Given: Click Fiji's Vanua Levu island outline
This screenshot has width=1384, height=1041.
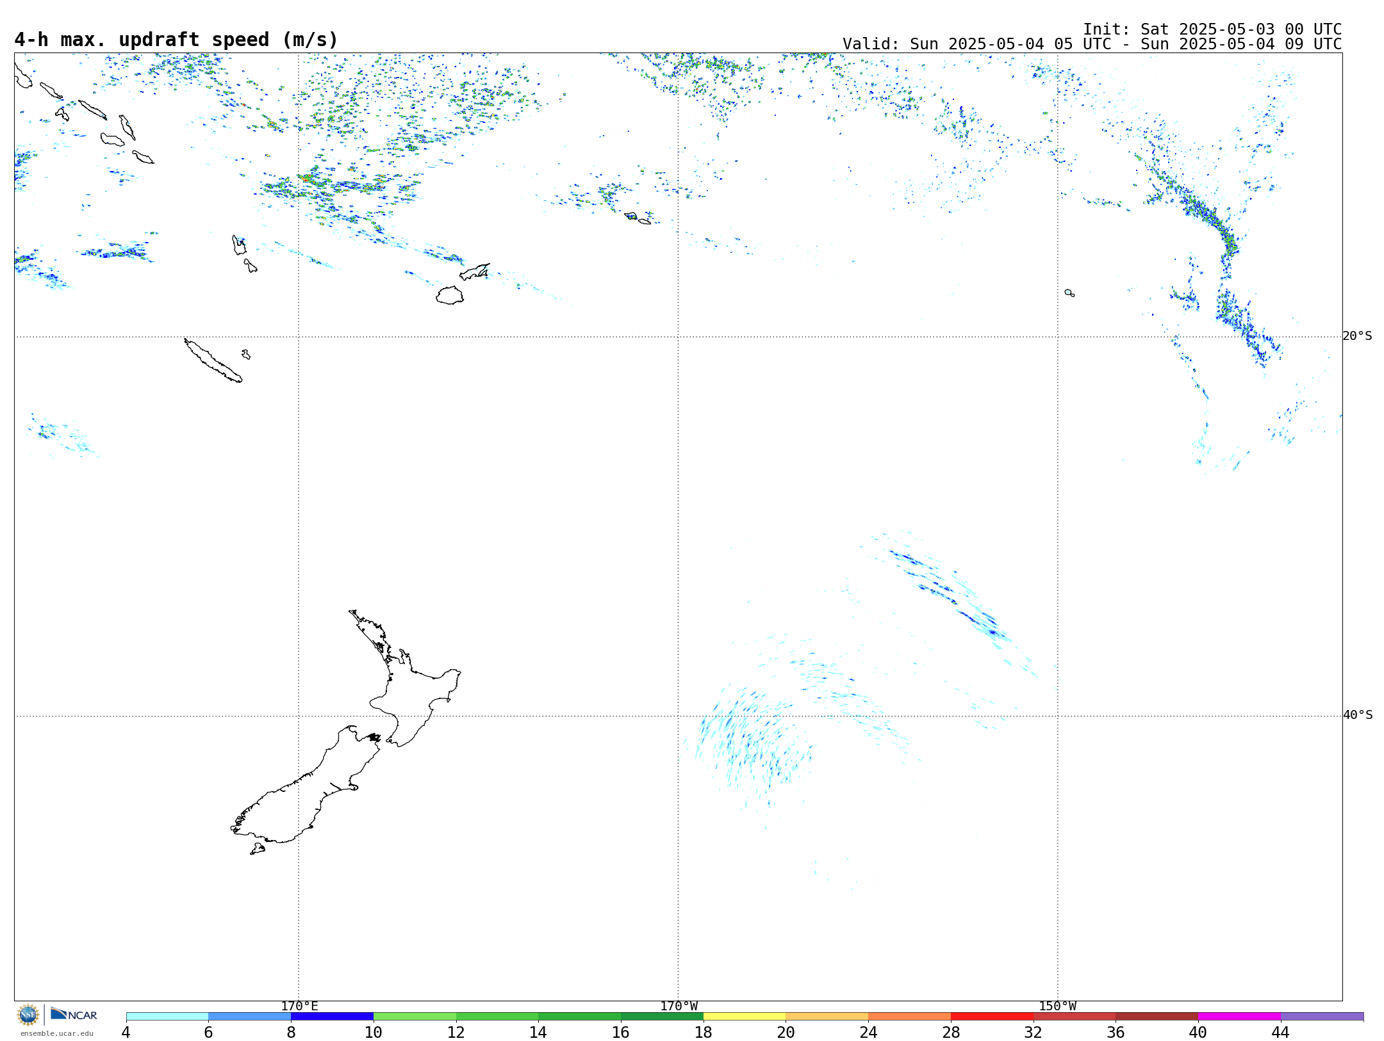Looking at the screenshot, I should point(475,272).
